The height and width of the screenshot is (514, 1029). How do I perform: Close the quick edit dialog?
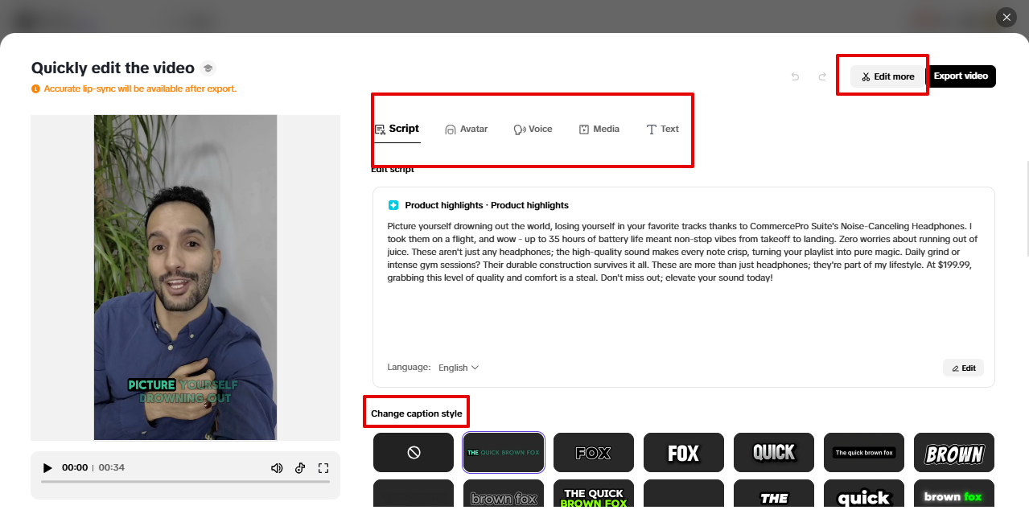(1005, 17)
